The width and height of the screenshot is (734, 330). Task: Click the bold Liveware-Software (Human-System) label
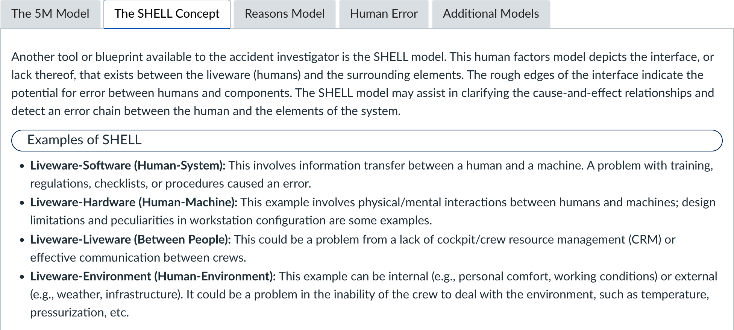click(x=127, y=165)
